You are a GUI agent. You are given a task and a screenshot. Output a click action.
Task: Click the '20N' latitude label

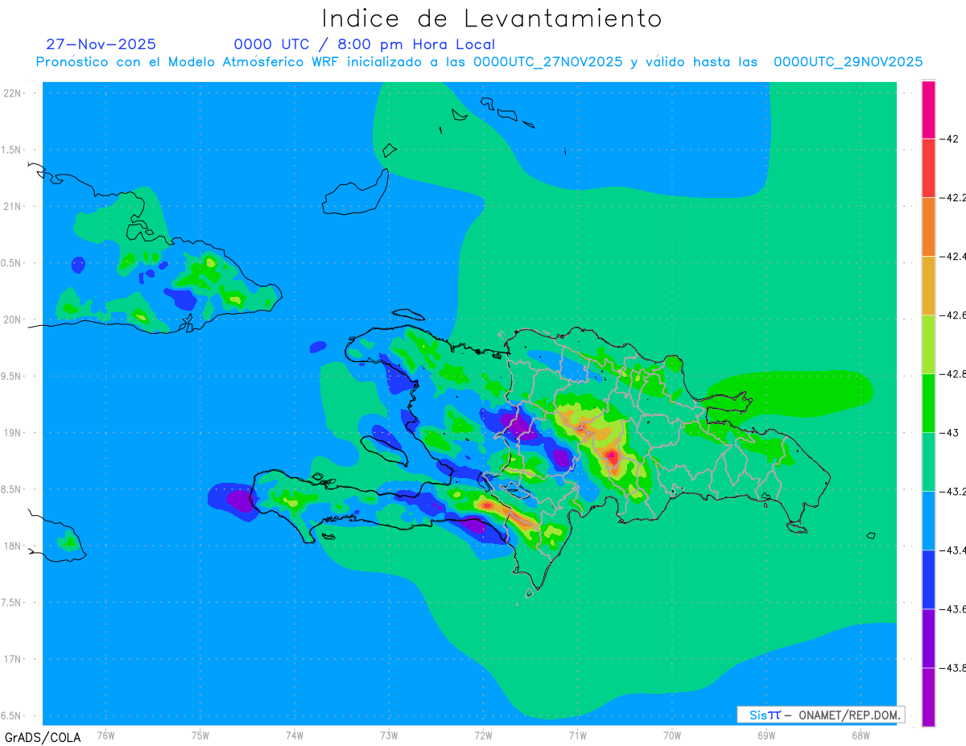11,319
